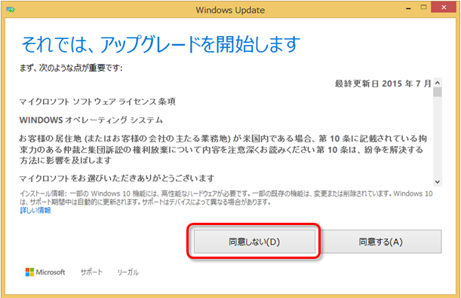The width and height of the screenshot is (461, 298).
Task: Click the マイクロソフト ソフトウェア ライセンス条項 line
Action: [x=97, y=102]
